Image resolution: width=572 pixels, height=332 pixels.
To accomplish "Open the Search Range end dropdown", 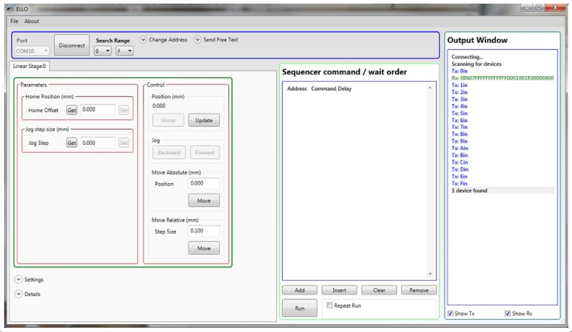I will pyautogui.click(x=125, y=51).
